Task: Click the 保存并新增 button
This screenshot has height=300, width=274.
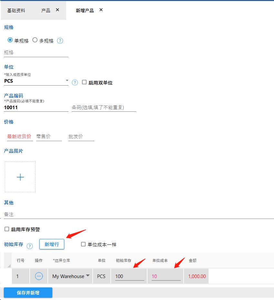Action: [x=28, y=293]
